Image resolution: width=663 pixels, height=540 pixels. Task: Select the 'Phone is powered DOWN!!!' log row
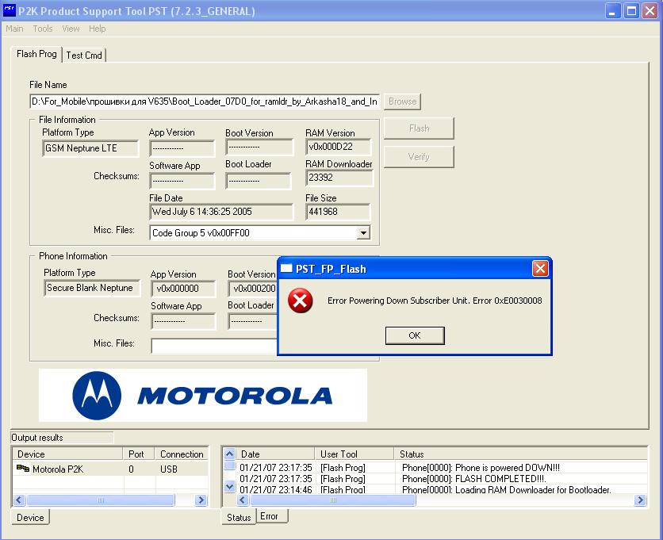pyautogui.click(x=442, y=467)
